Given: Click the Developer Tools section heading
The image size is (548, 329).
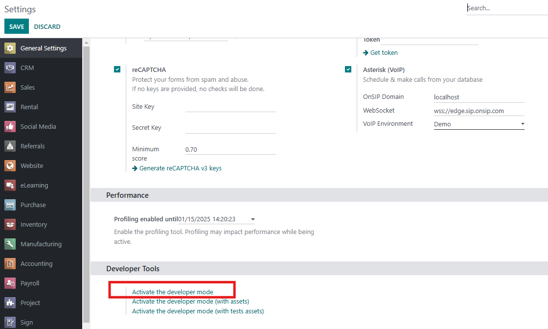Looking at the screenshot, I should 133,268.
